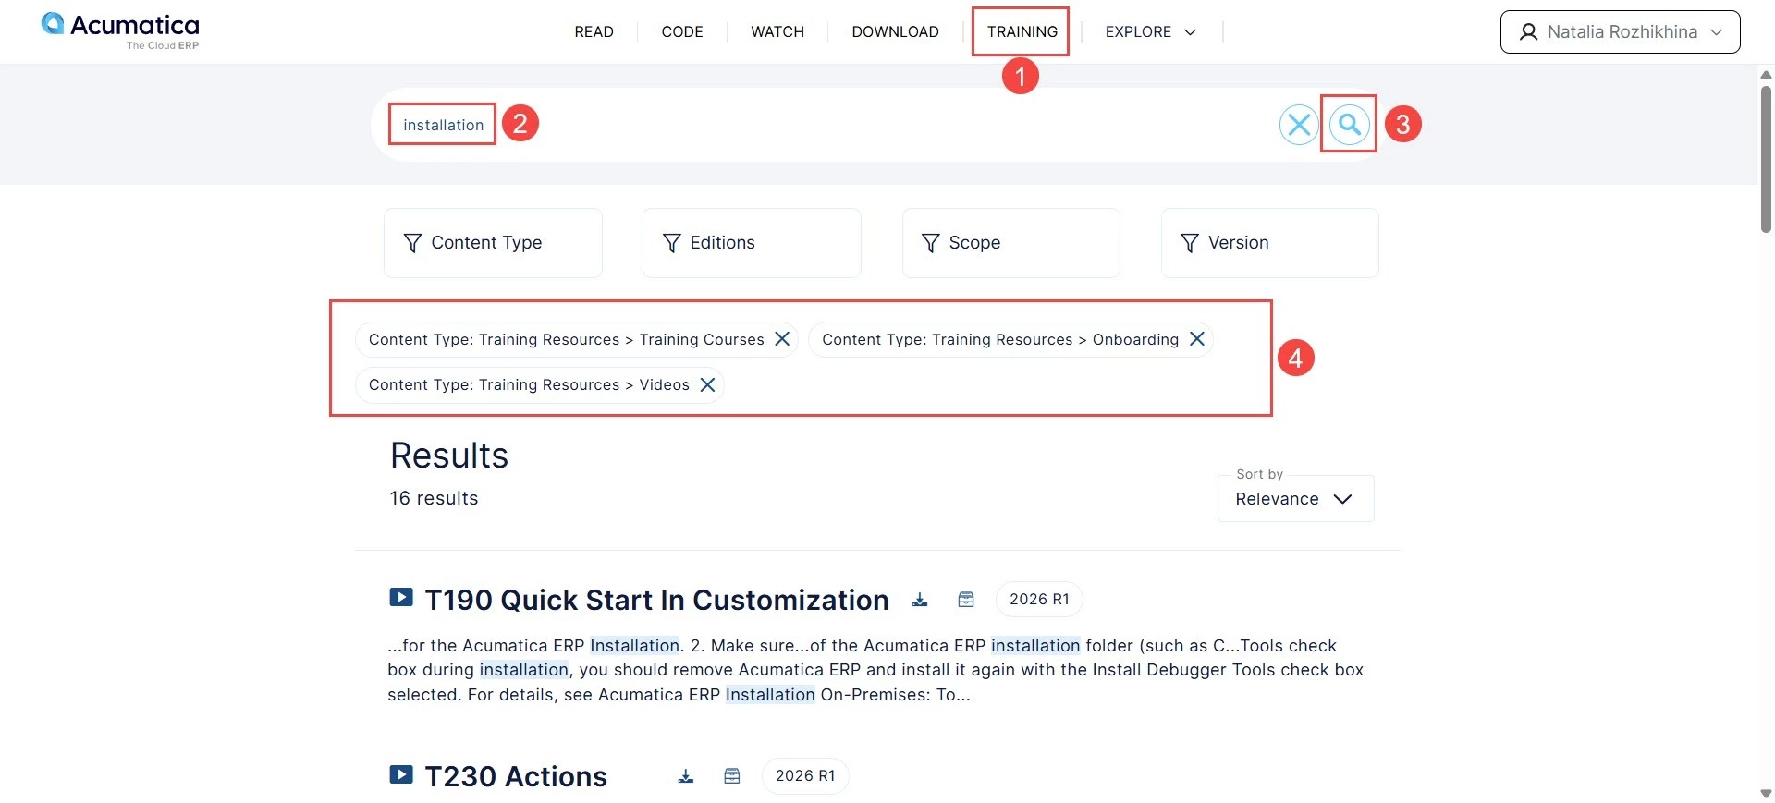Open the T190 Quick Start In Customization result
Viewport: 1775px width, 803px height.
tap(656, 600)
